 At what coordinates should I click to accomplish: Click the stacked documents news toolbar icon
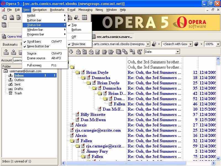[119, 52]
